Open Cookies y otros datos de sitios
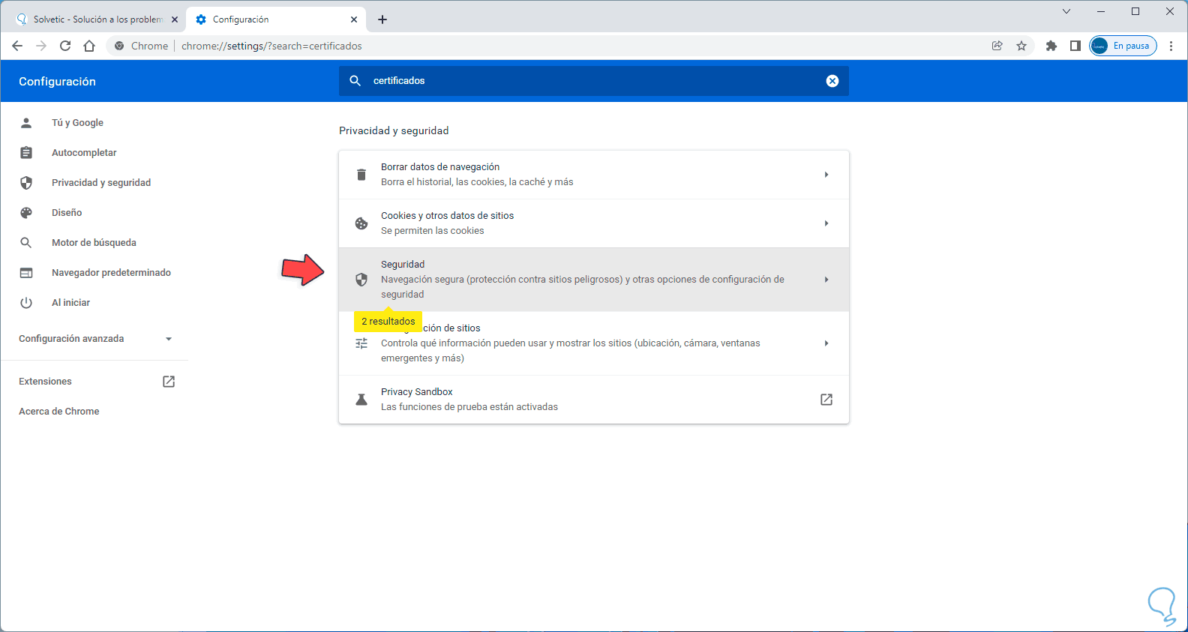 (x=593, y=223)
